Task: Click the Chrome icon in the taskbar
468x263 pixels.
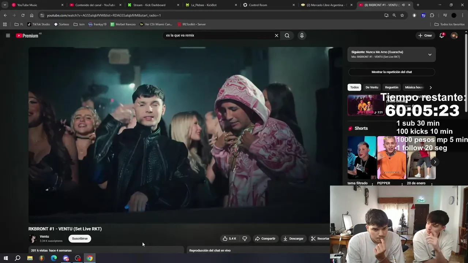Action: click(90, 258)
